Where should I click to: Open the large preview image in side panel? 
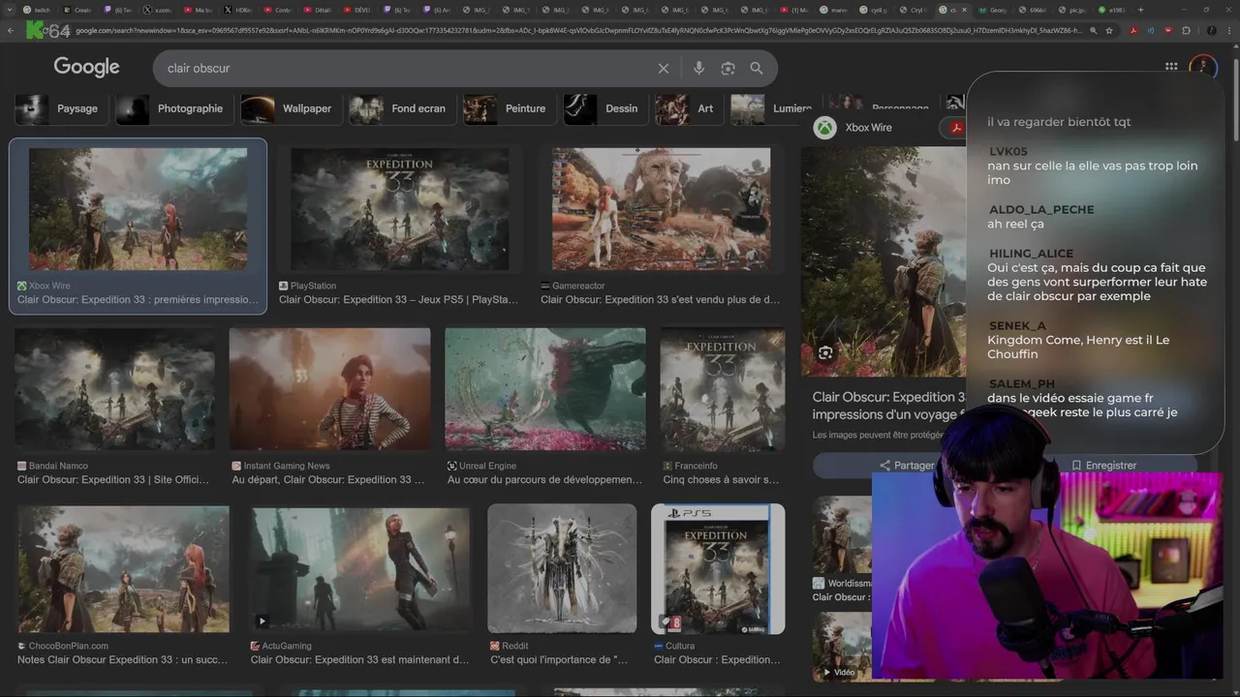coord(883,261)
